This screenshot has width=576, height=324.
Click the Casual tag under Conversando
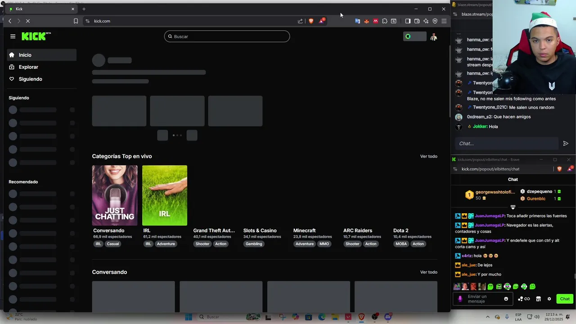113,244
